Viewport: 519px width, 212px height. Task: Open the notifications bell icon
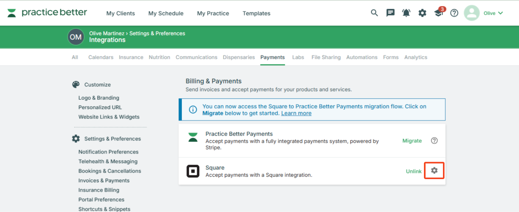coord(406,13)
